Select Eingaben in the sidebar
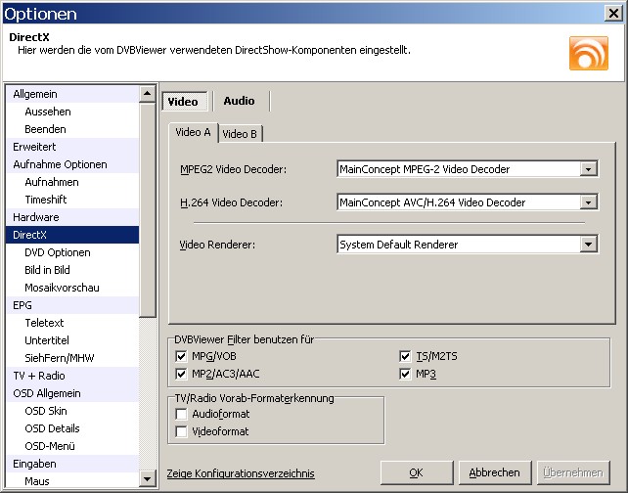This screenshot has height=493, width=628. click(72, 465)
